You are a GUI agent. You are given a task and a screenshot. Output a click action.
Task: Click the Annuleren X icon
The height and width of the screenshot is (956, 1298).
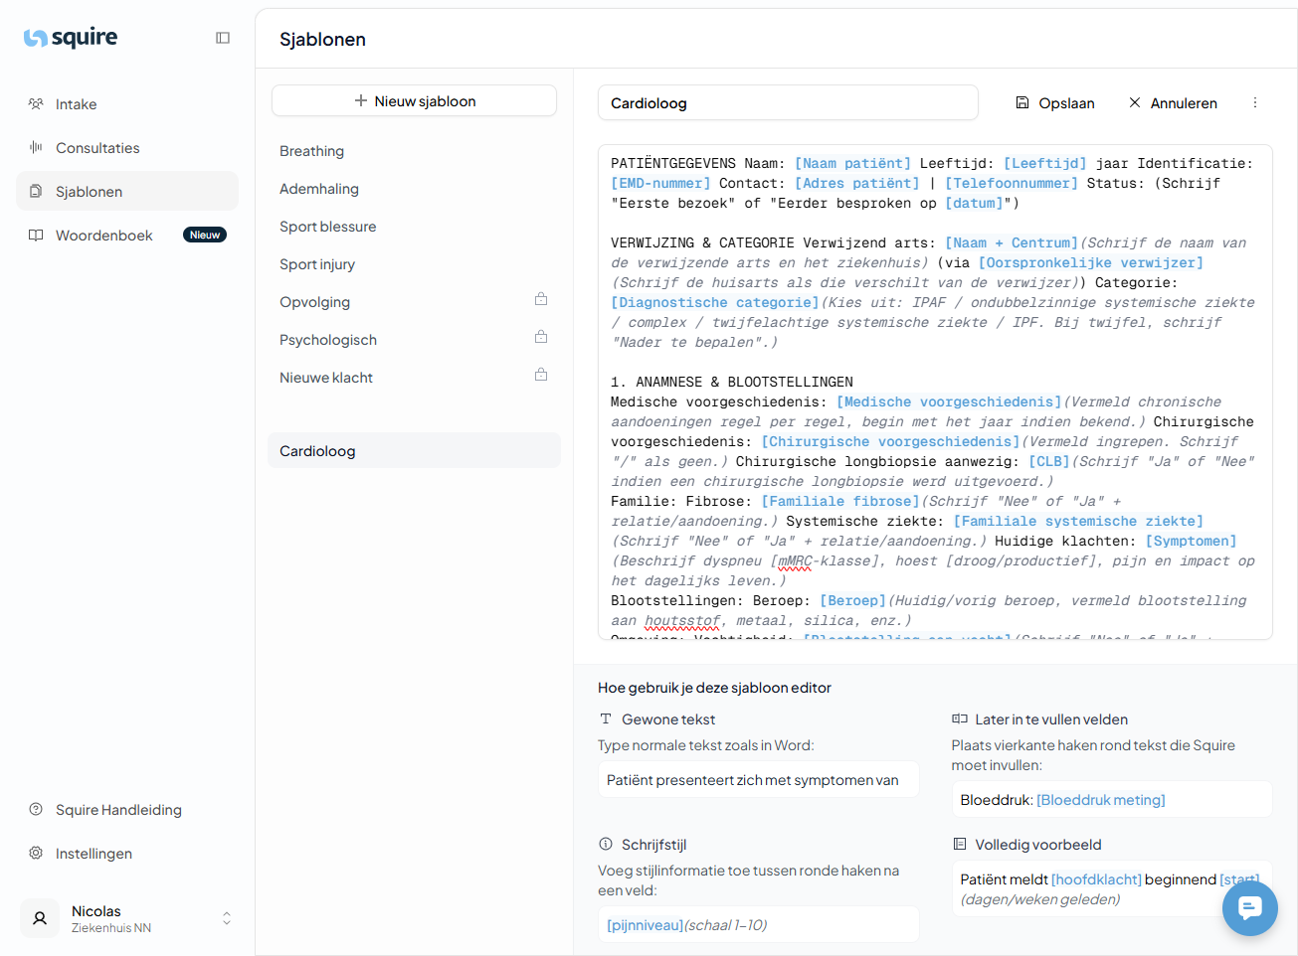1135,102
